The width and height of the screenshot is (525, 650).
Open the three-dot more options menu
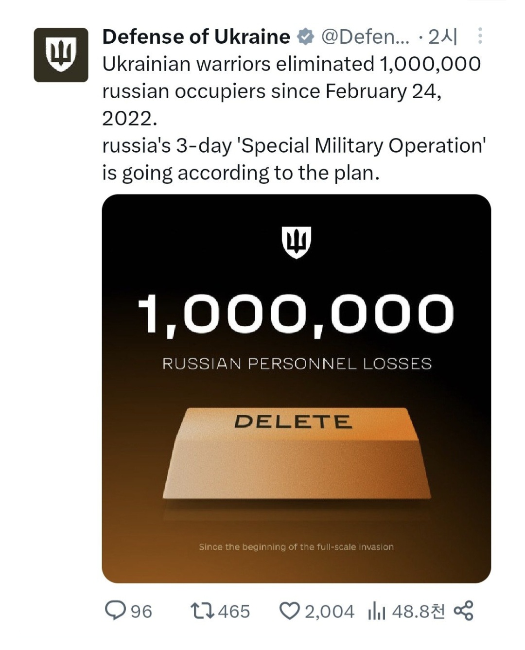tap(480, 36)
